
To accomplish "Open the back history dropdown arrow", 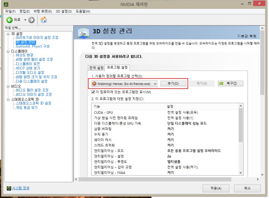I will [25, 20].
